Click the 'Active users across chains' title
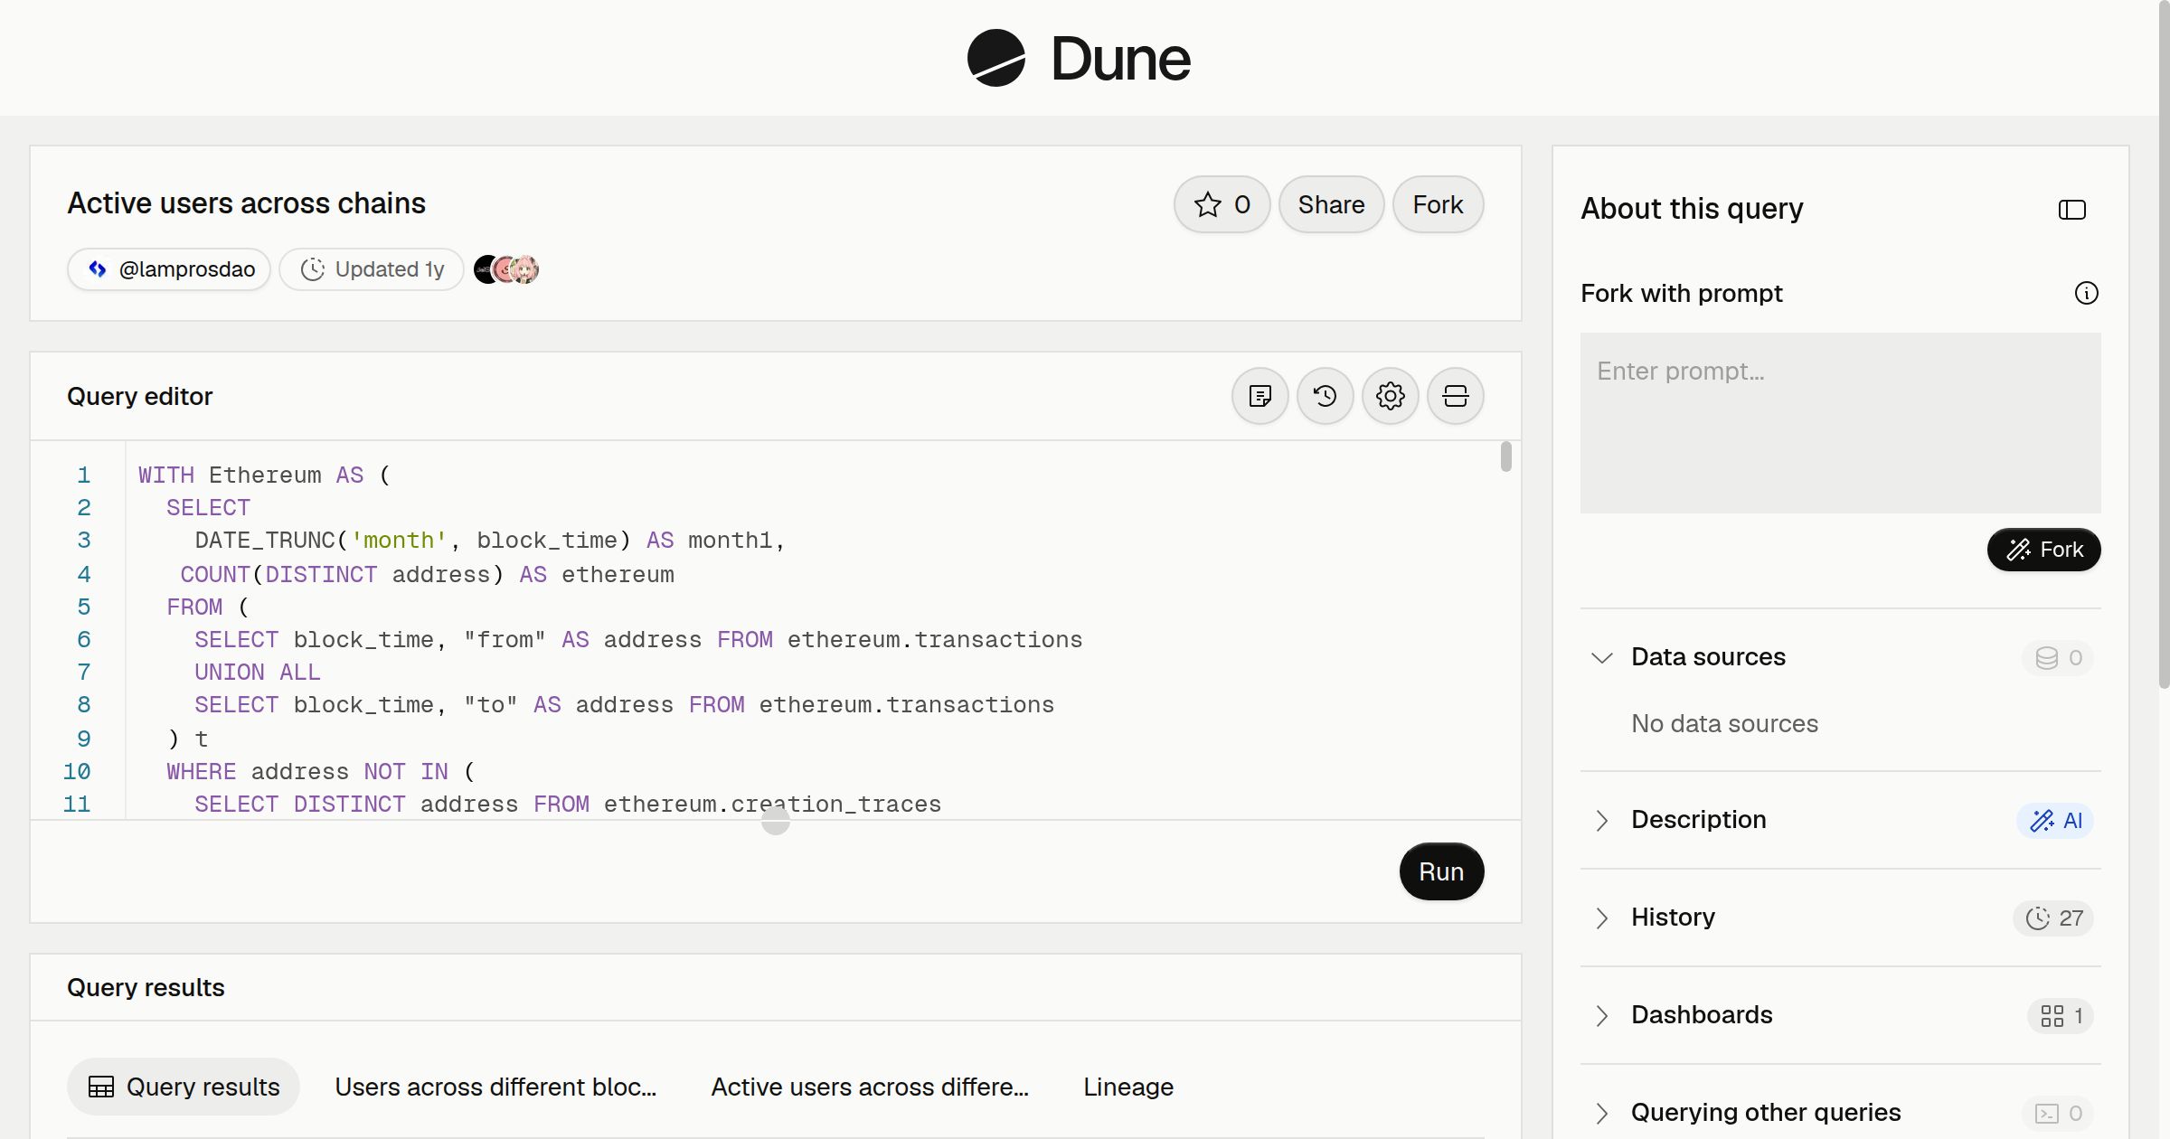This screenshot has width=2170, height=1139. click(246, 203)
